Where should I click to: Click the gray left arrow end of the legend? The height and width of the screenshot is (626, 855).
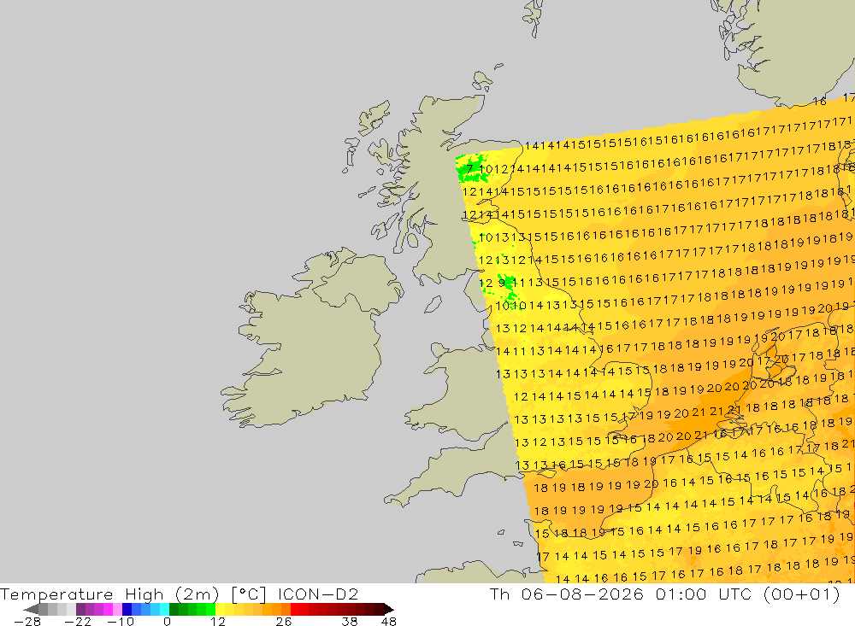[x=31, y=610]
